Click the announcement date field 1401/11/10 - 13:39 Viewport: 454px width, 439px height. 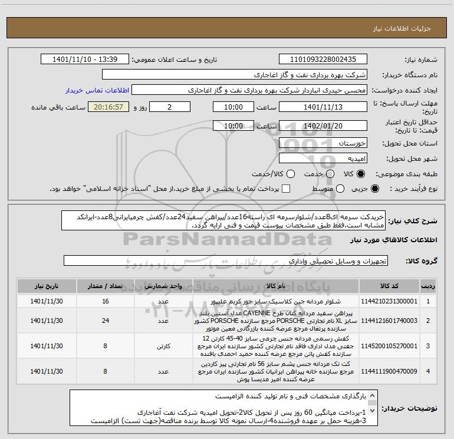pyautogui.click(x=85, y=60)
